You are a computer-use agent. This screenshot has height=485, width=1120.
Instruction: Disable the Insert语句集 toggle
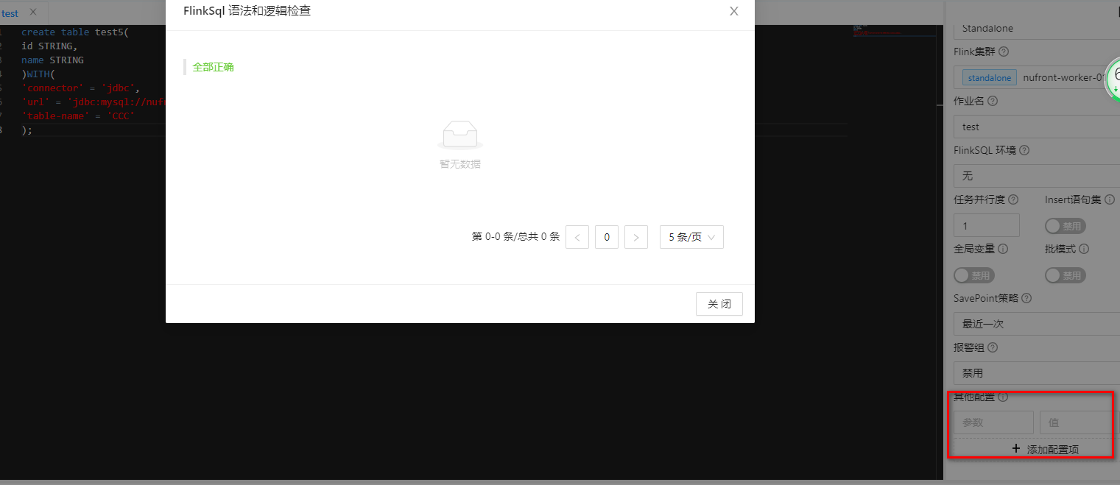pos(1066,225)
